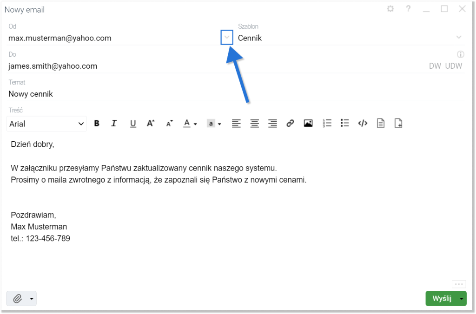Open HTML source code view
The width and height of the screenshot is (476, 314).
[x=363, y=124]
